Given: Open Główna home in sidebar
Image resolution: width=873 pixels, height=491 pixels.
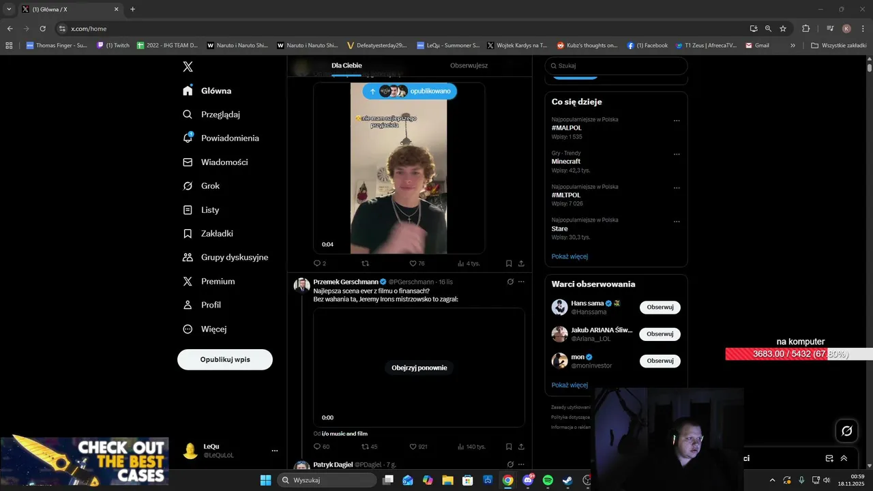Looking at the screenshot, I should pos(207,91).
